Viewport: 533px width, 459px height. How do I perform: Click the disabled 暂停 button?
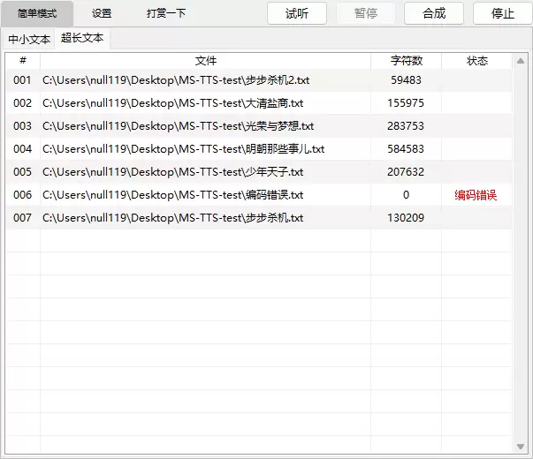[x=365, y=13]
